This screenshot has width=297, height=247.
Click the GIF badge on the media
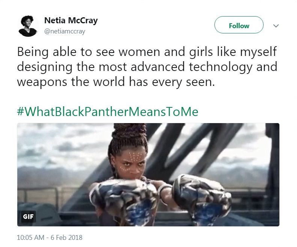(x=28, y=217)
